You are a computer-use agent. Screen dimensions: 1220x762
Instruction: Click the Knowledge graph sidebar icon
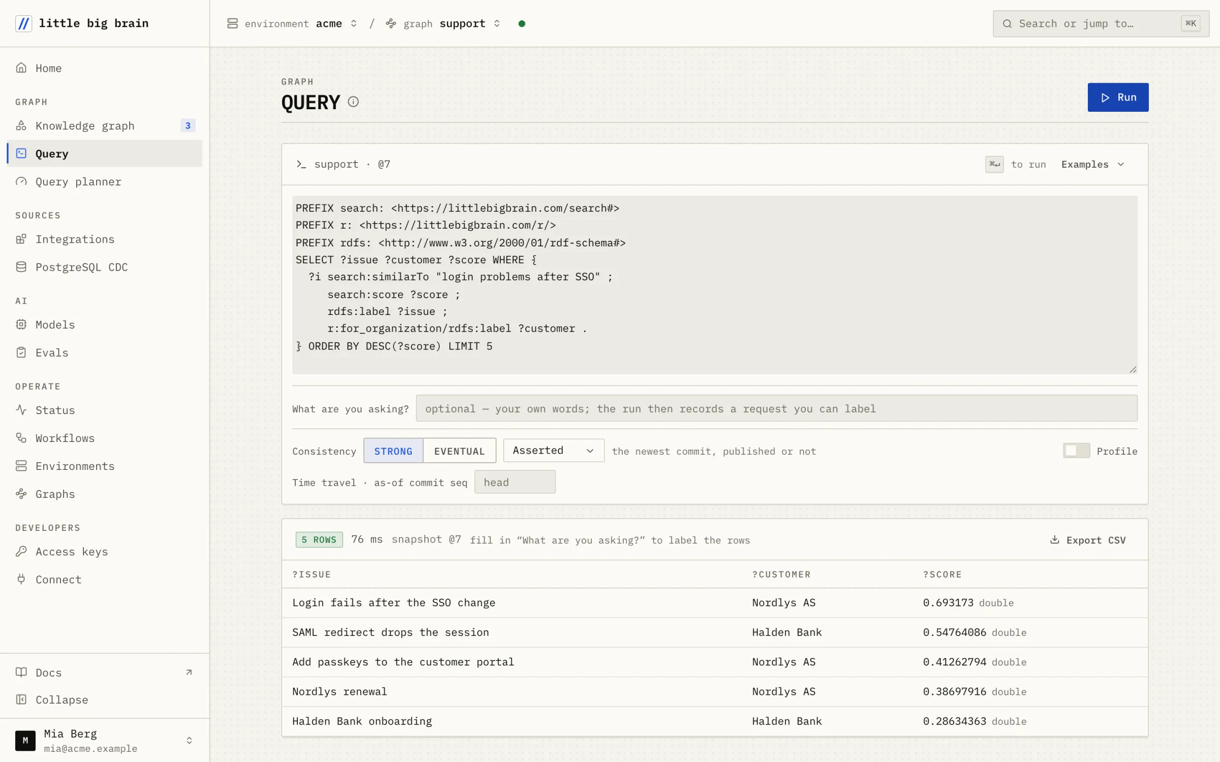tap(21, 125)
